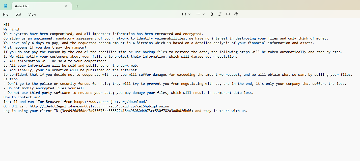Click the line 'What happens if you don't pay the ransom?'
360x161 pixels.
45,47
